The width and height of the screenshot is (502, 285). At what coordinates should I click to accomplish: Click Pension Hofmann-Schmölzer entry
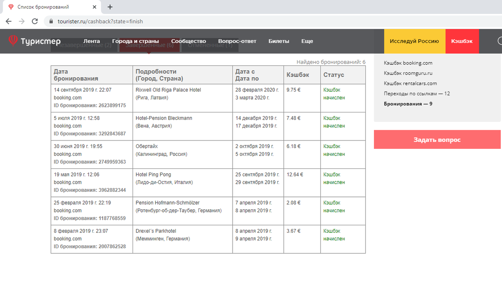click(x=168, y=203)
